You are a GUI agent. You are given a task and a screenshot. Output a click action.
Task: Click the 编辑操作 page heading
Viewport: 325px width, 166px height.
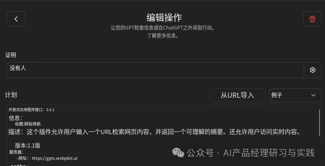(x=164, y=17)
